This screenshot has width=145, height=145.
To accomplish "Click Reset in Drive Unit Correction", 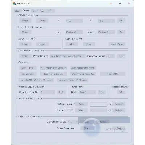I will tap(103, 122).
